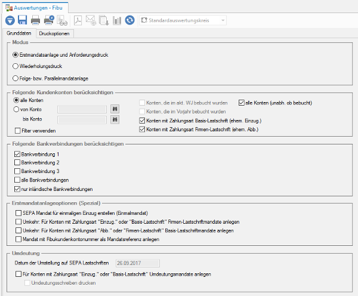This screenshot has width=358, height=296.
Task: Click the printer icon
Action: tap(35, 20)
